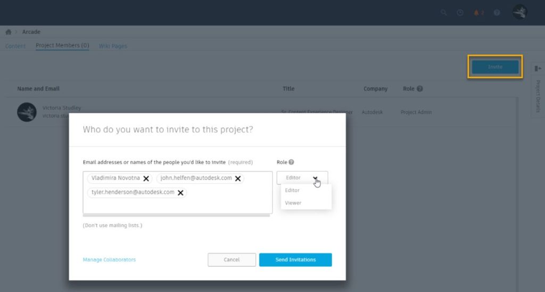This screenshot has height=292, width=545.
Task: Click the john.helfen@autodesk.com chip text
Action: point(196,178)
